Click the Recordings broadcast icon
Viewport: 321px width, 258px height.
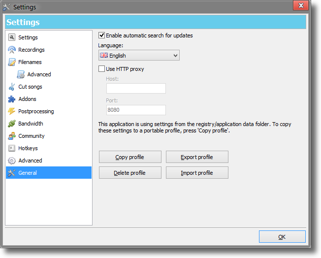coord(12,50)
